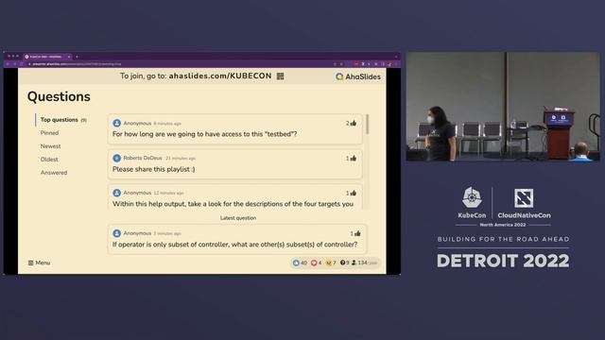The width and height of the screenshot is (605, 340).
Task: Select the Top questions tab
Action: 63,120
